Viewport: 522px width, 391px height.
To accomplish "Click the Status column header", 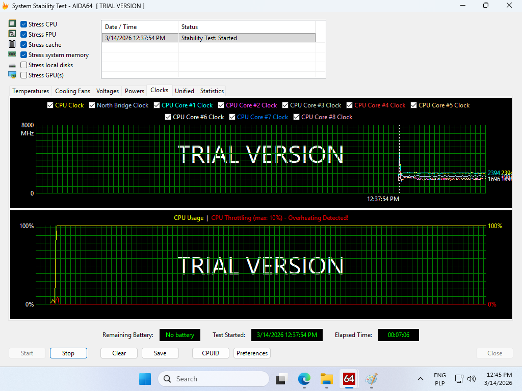I will [247, 27].
